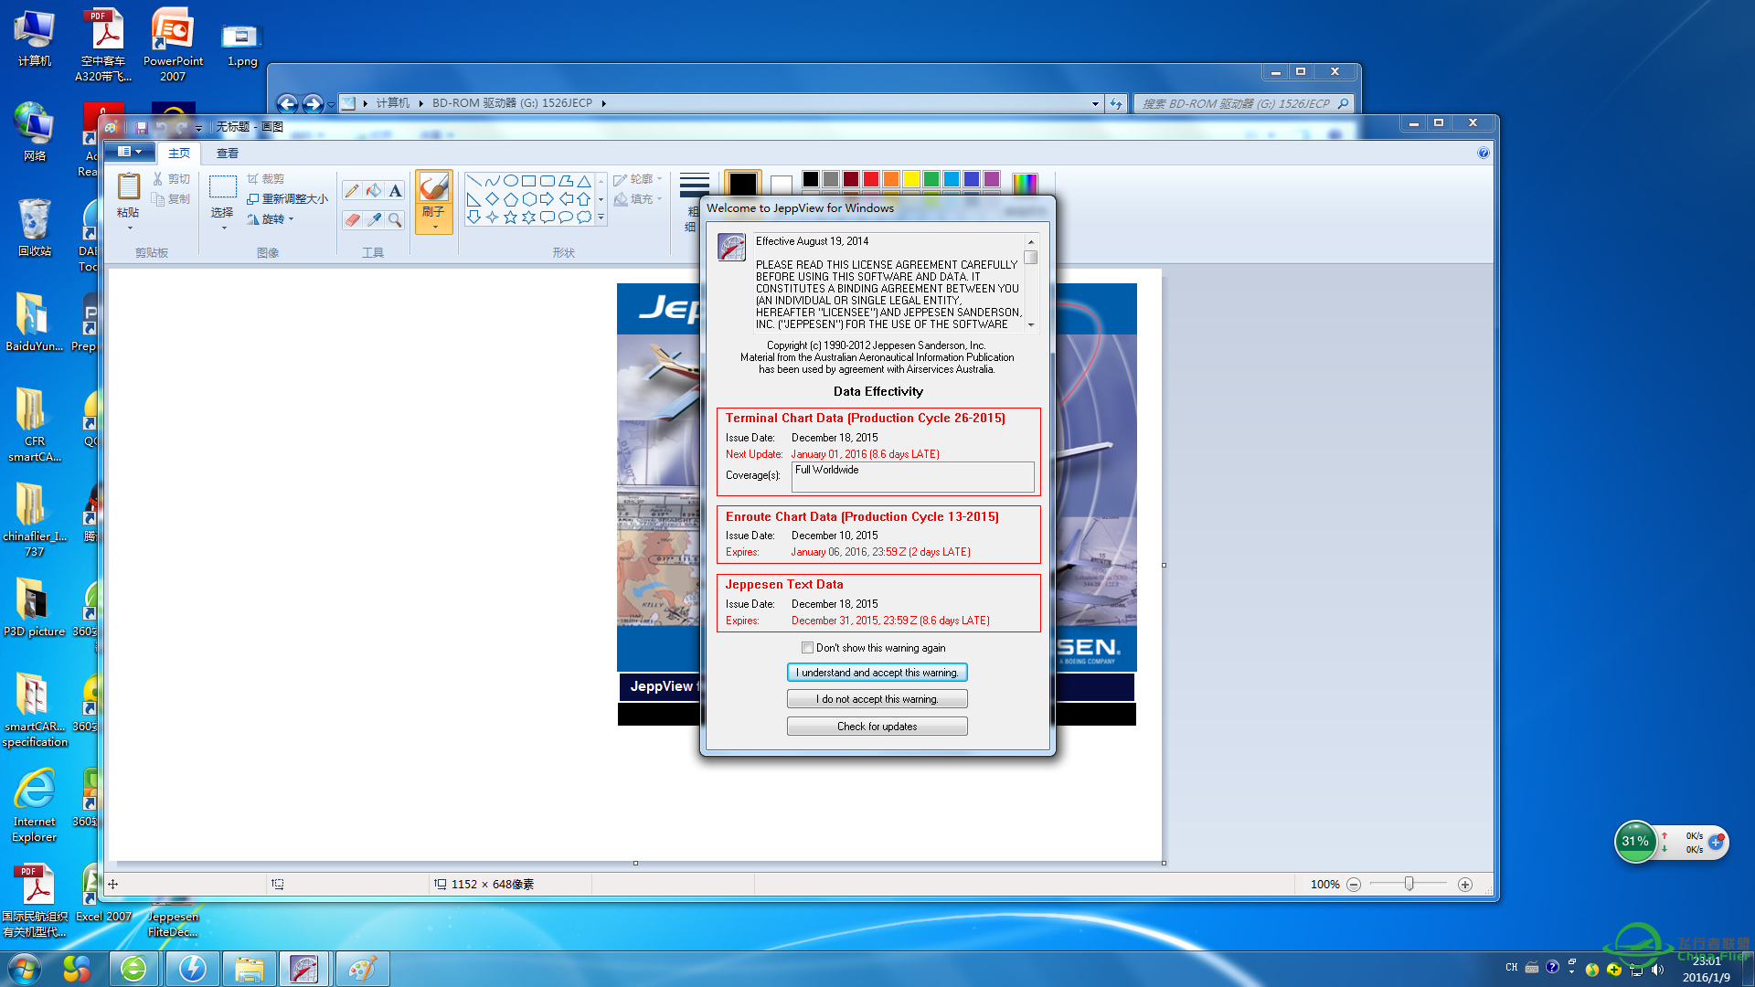Select the Text tool
1755x987 pixels.
tap(395, 191)
